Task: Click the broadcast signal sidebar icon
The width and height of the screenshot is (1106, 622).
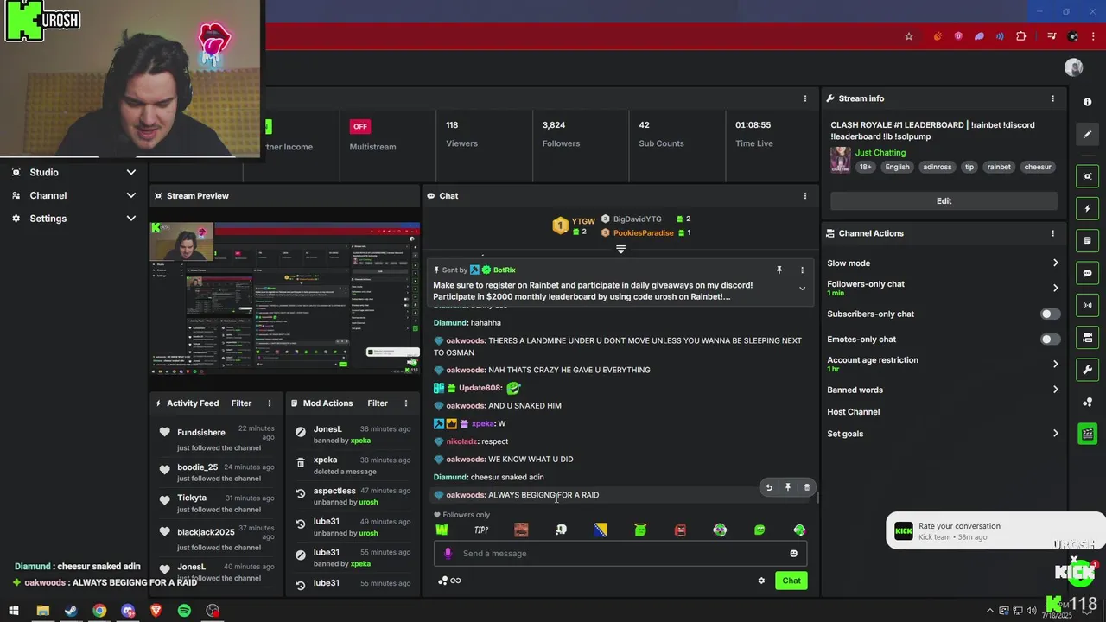Action: point(1087,305)
